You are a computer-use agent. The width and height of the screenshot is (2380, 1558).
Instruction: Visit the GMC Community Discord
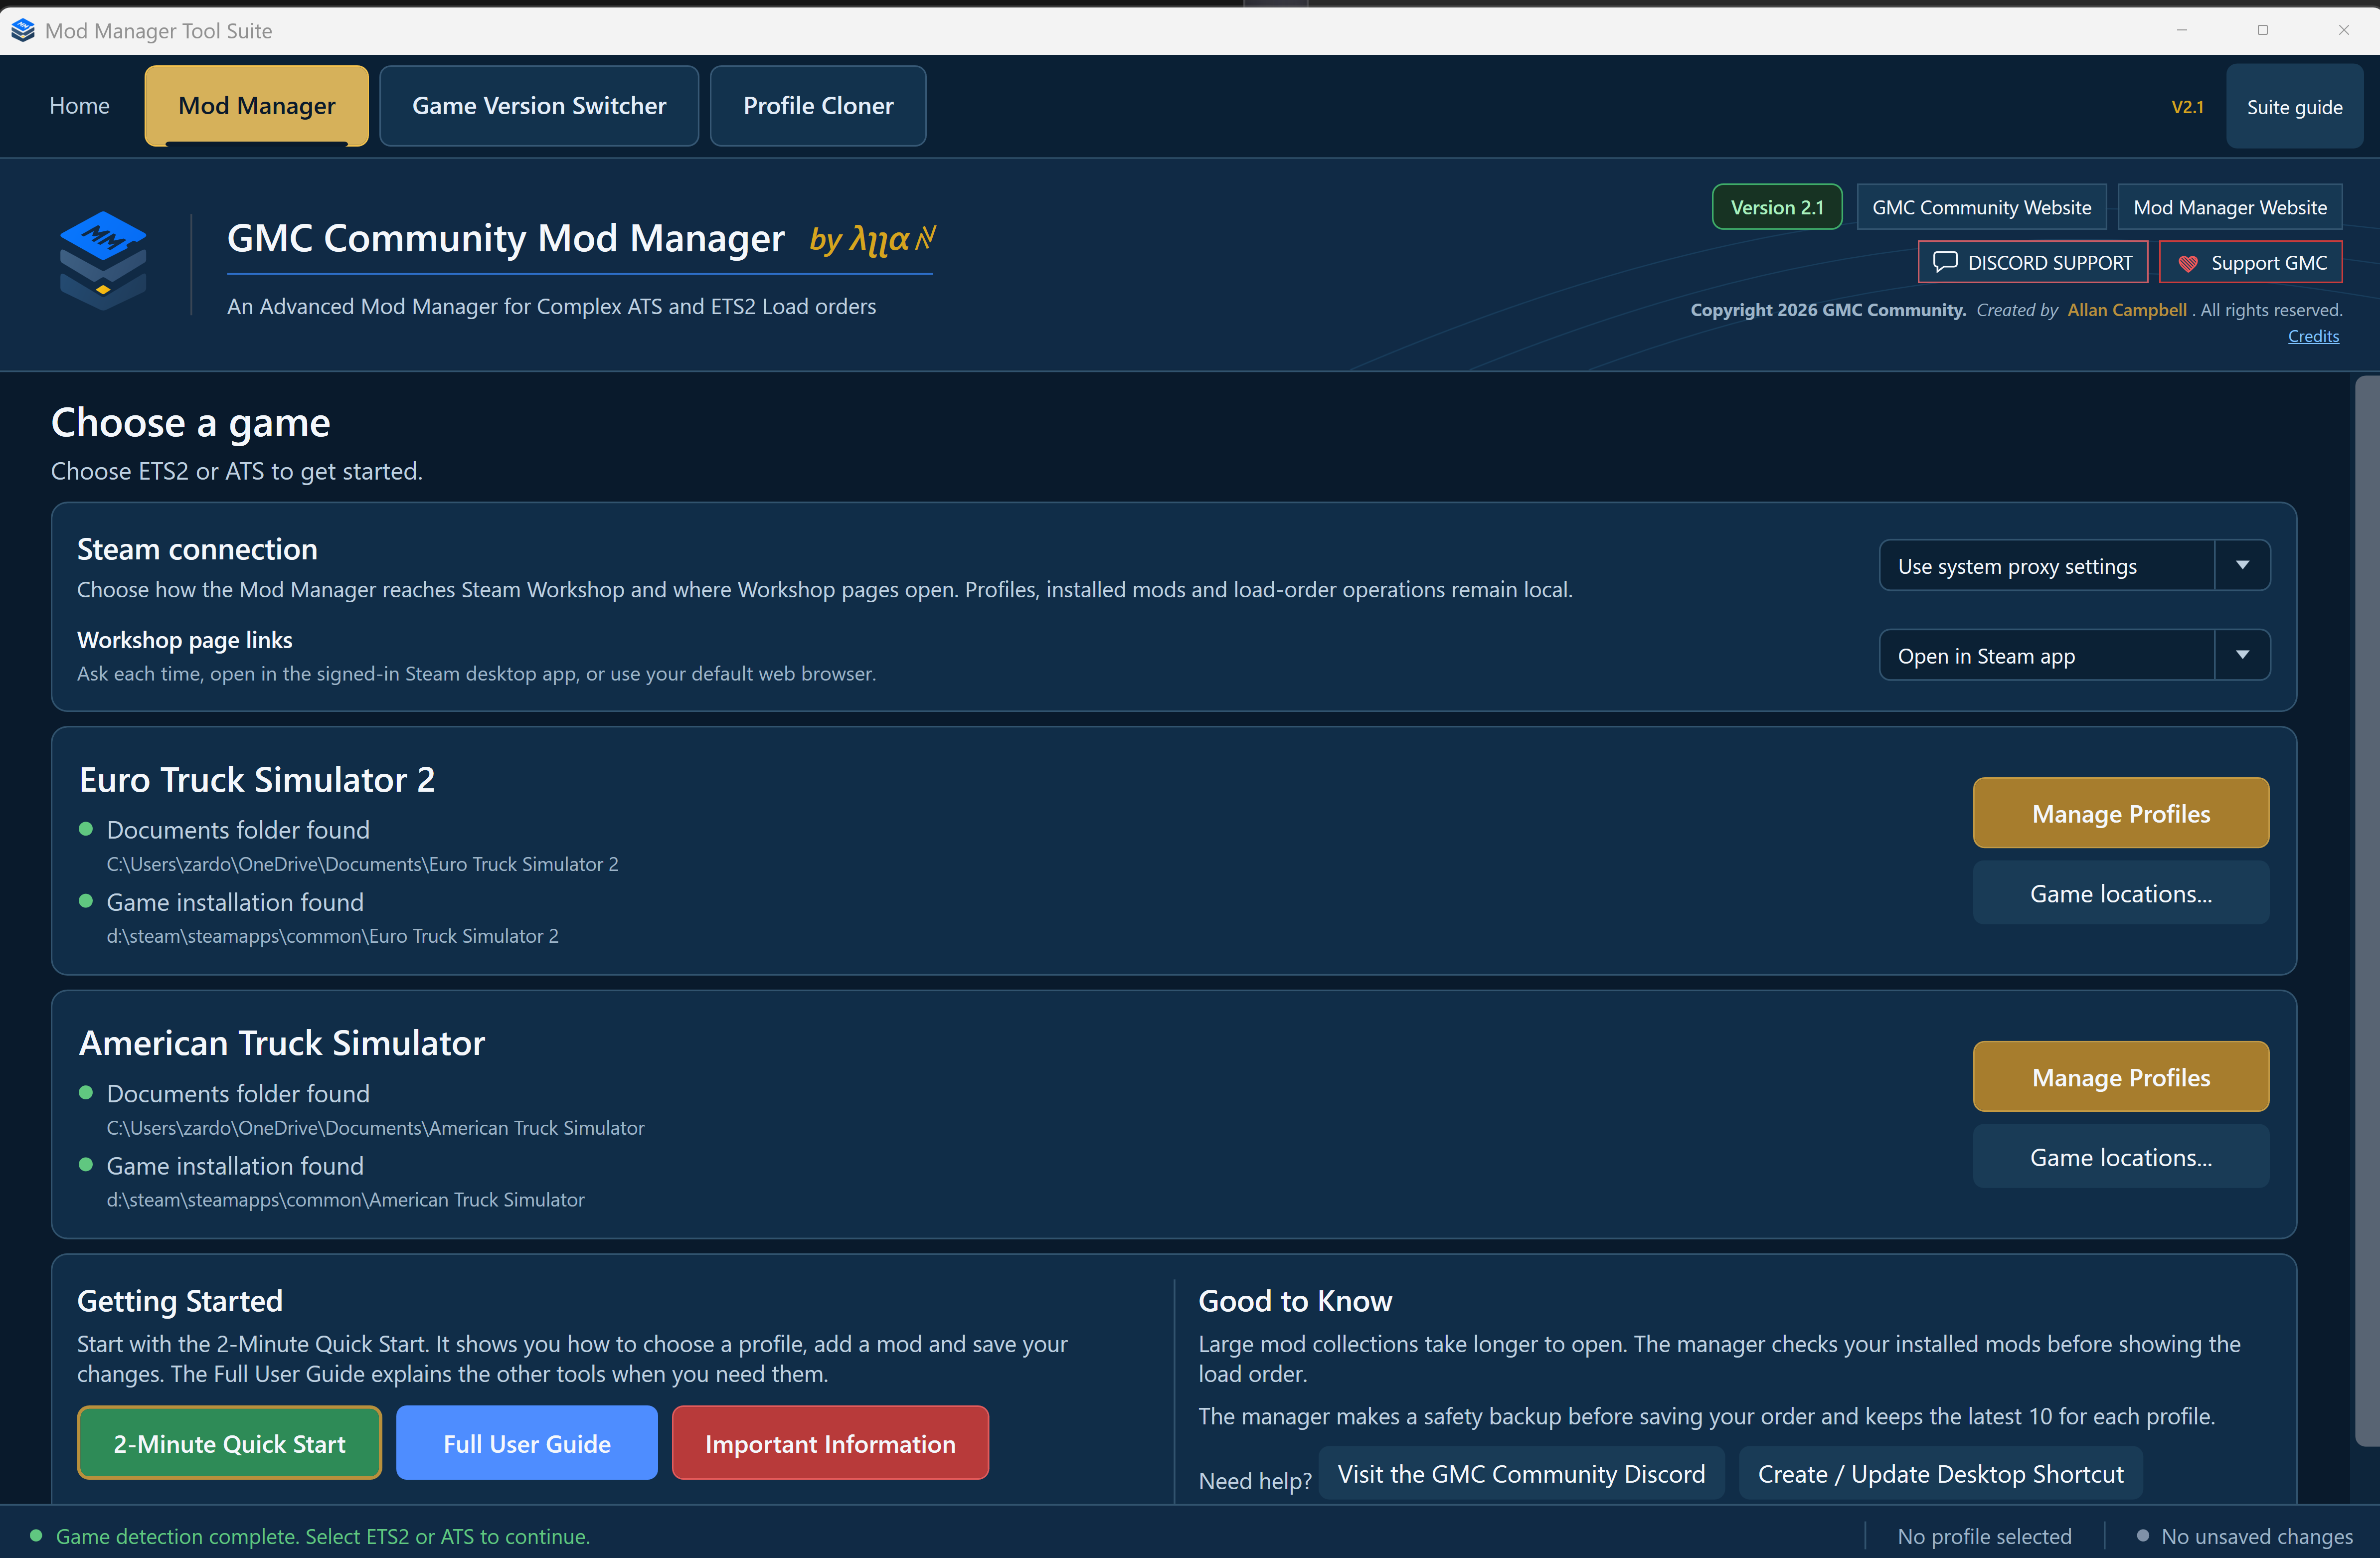click(x=1521, y=1473)
